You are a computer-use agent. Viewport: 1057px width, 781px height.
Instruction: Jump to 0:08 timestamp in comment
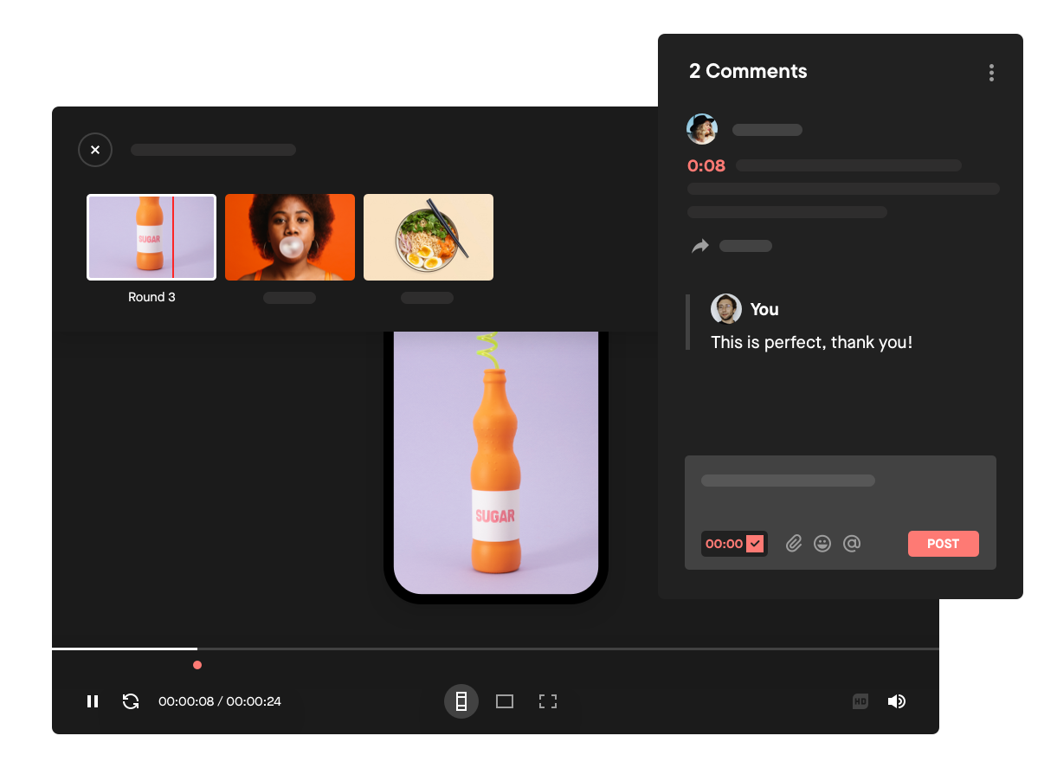point(706,166)
